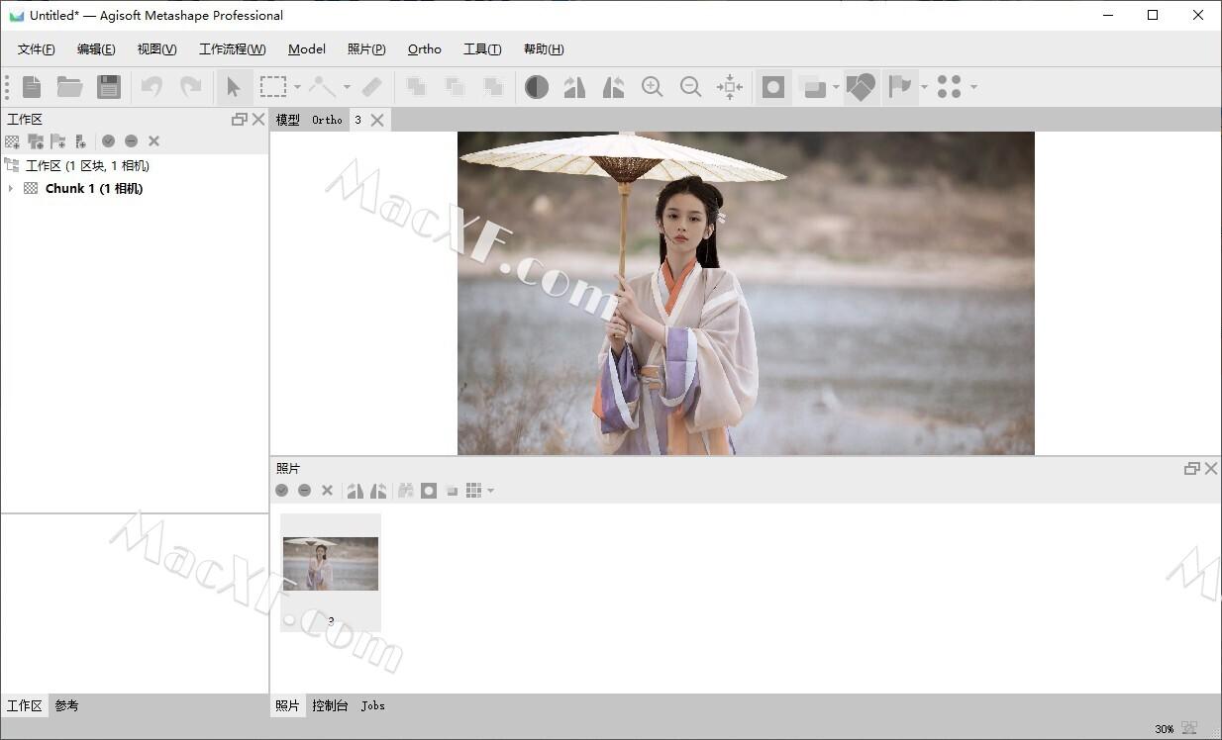The image size is (1222, 740).
Task: Click the Fit to View icon
Action: pos(729,86)
